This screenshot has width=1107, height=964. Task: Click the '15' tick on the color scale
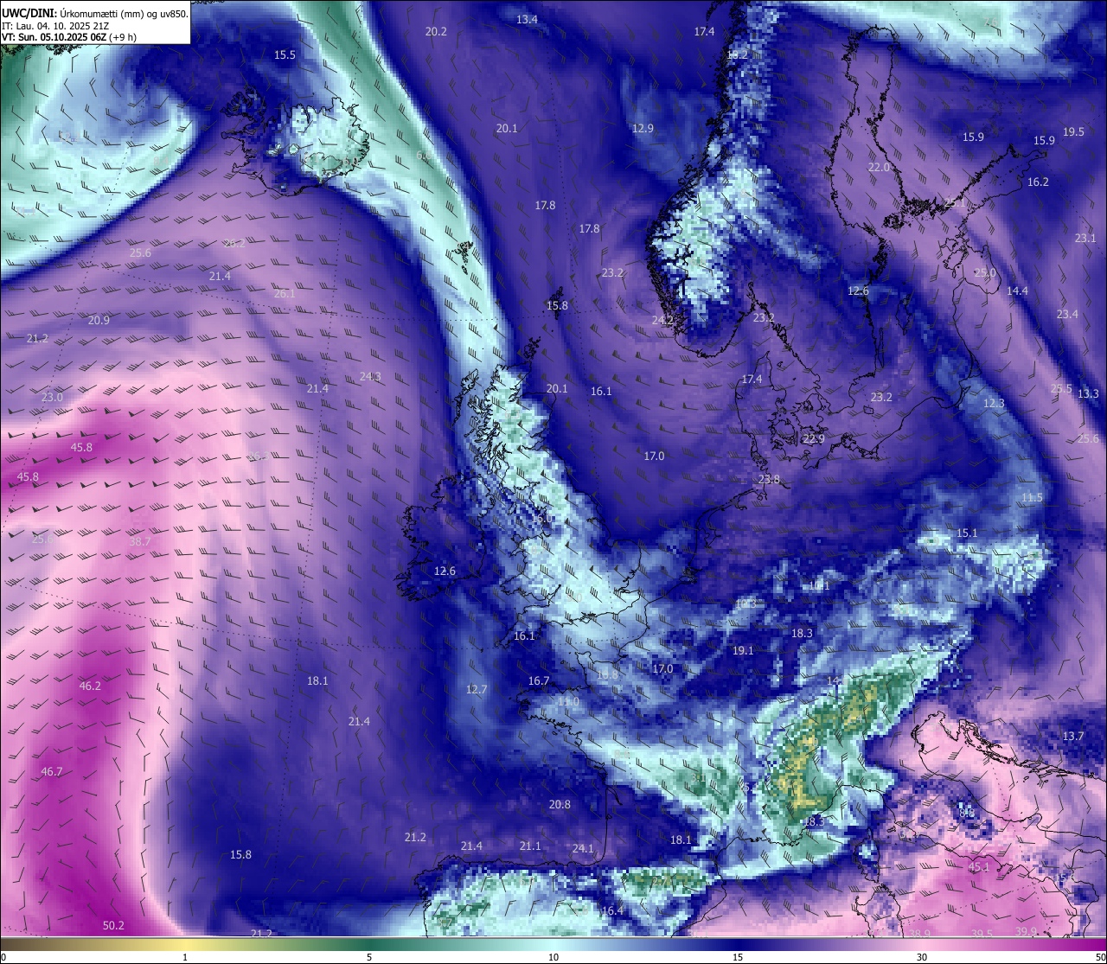pyautogui.click(x=738, y=957)
